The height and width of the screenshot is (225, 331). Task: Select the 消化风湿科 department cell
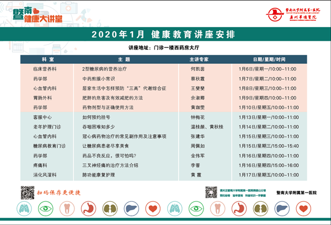(x=45, y=175)
